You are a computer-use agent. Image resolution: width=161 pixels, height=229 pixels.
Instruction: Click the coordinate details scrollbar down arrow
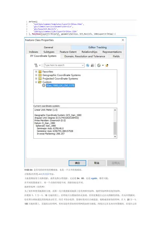[115, 137]
